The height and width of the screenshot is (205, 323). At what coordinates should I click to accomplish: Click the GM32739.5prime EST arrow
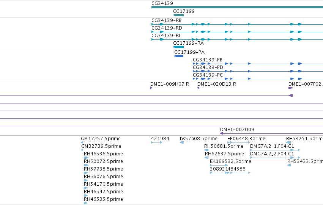point(82,150)
